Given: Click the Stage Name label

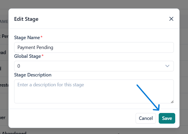Looking at the screenshot, I should [27, 38].
